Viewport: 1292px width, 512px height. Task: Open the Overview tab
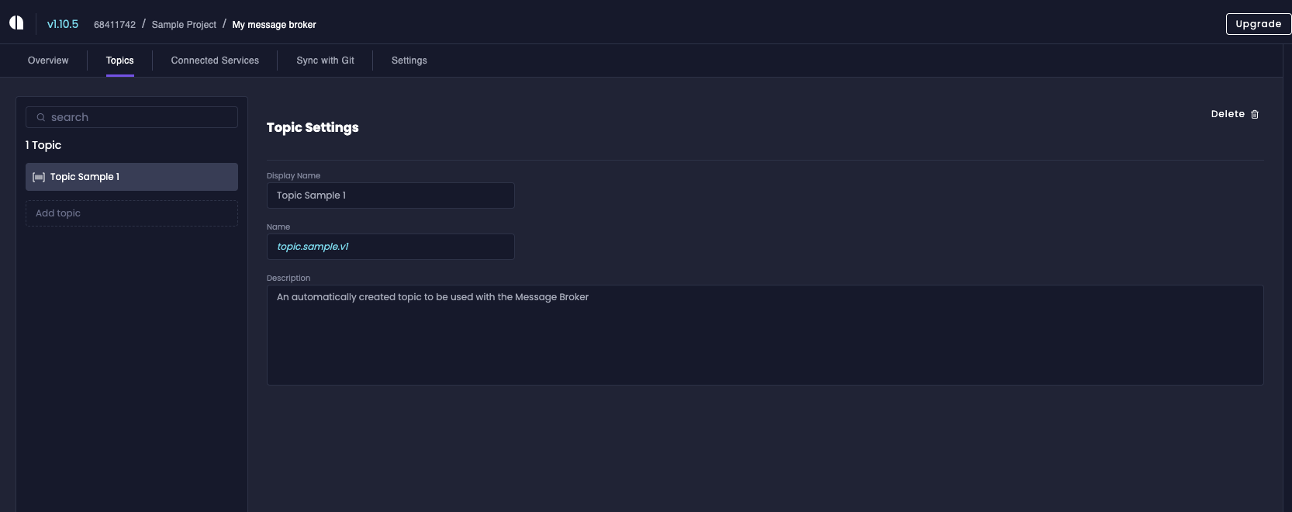tap(48, 61)
